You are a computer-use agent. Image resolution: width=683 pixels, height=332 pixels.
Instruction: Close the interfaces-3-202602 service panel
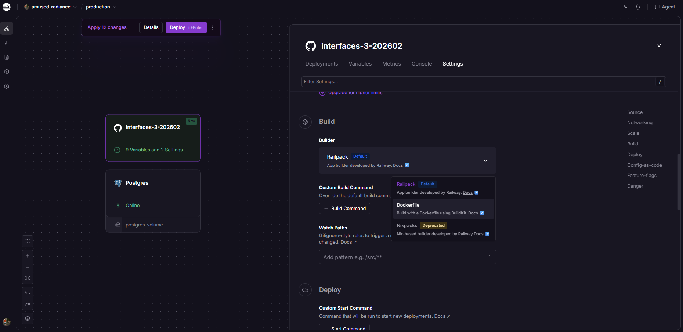click(659, 46)
